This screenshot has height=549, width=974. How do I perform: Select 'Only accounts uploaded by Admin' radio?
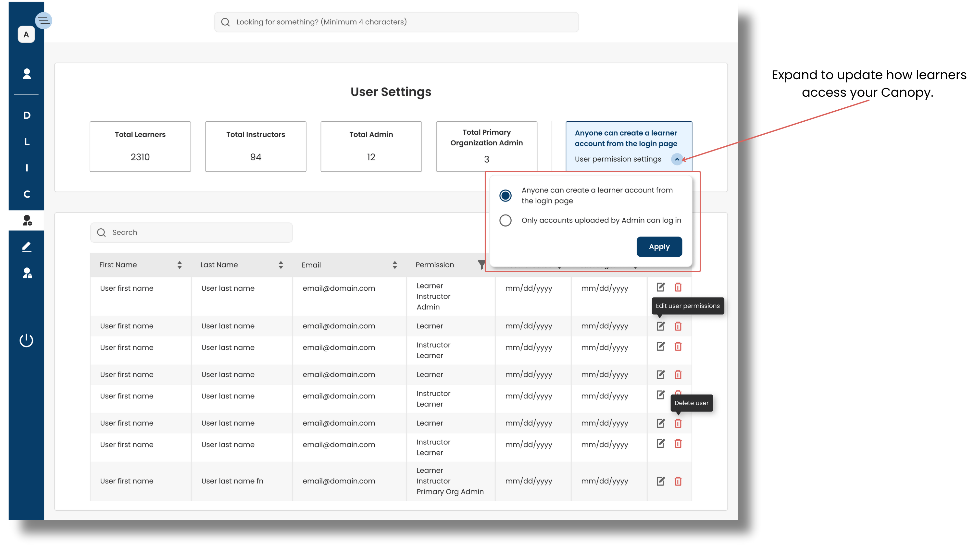[x=505, y=220]
